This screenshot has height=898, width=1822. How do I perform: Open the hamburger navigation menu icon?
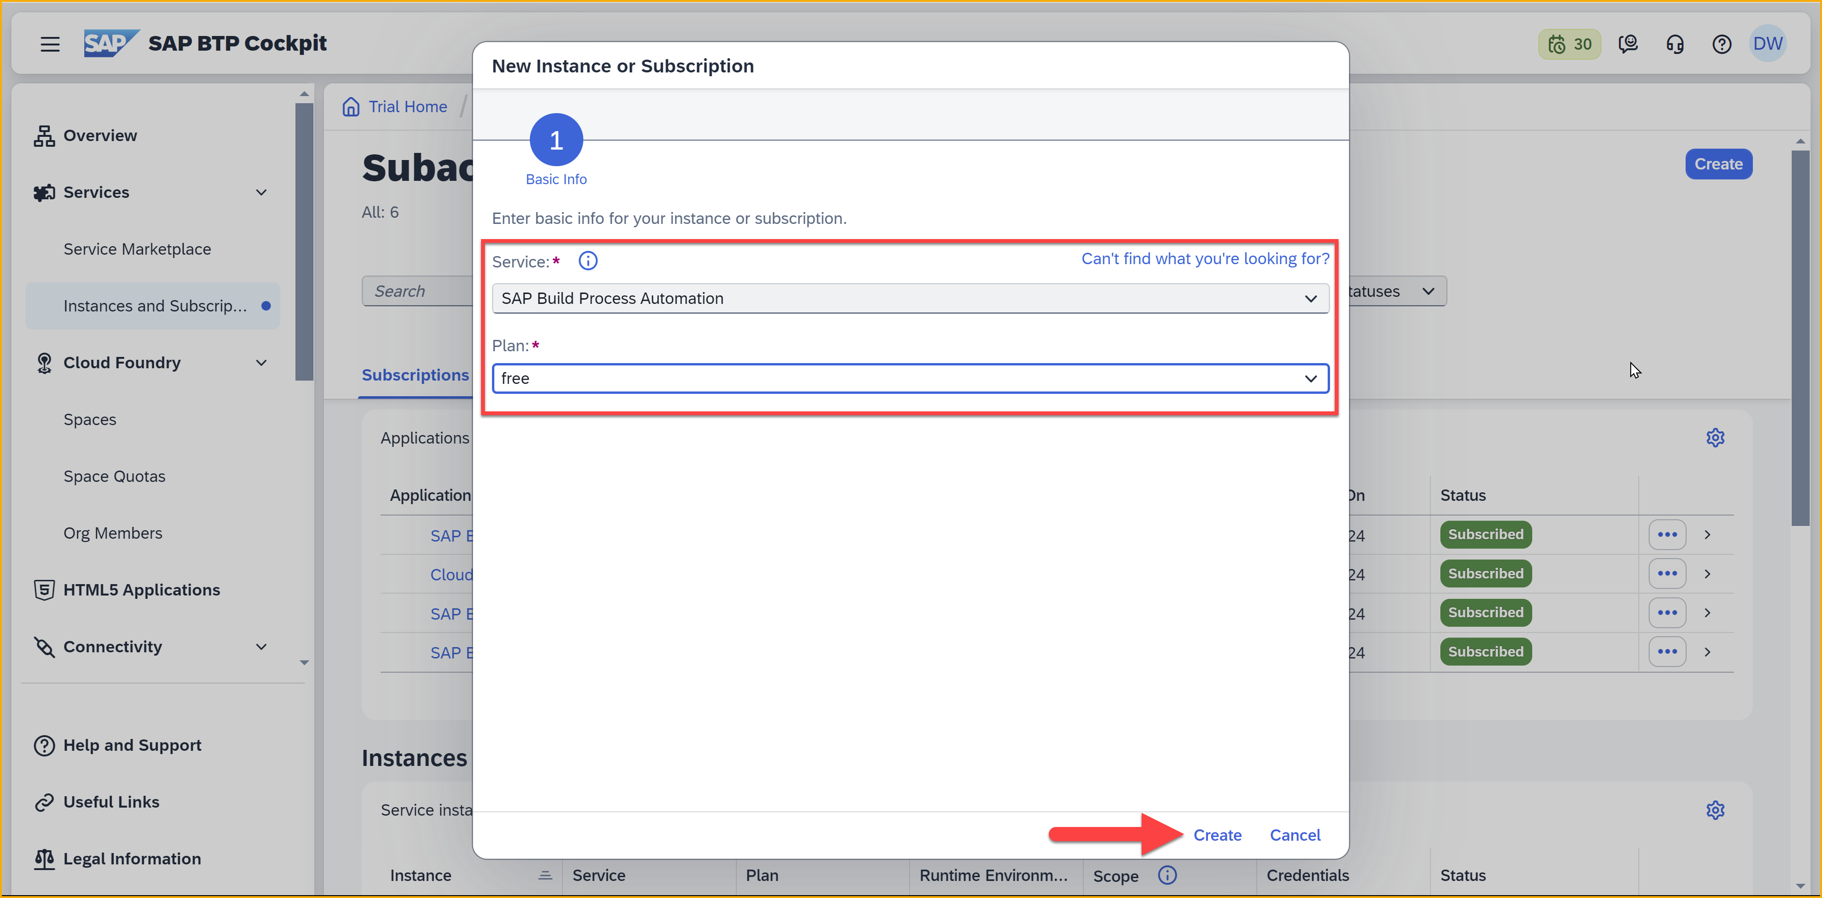50,44
